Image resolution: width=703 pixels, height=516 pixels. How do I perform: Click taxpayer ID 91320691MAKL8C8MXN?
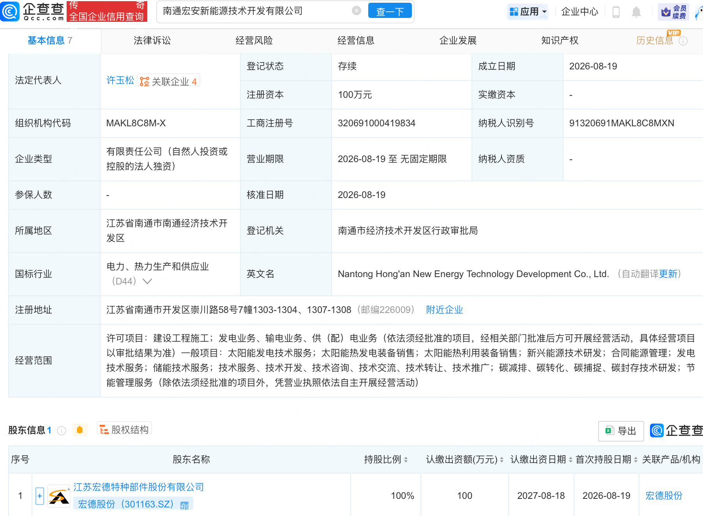coord(622,123)
